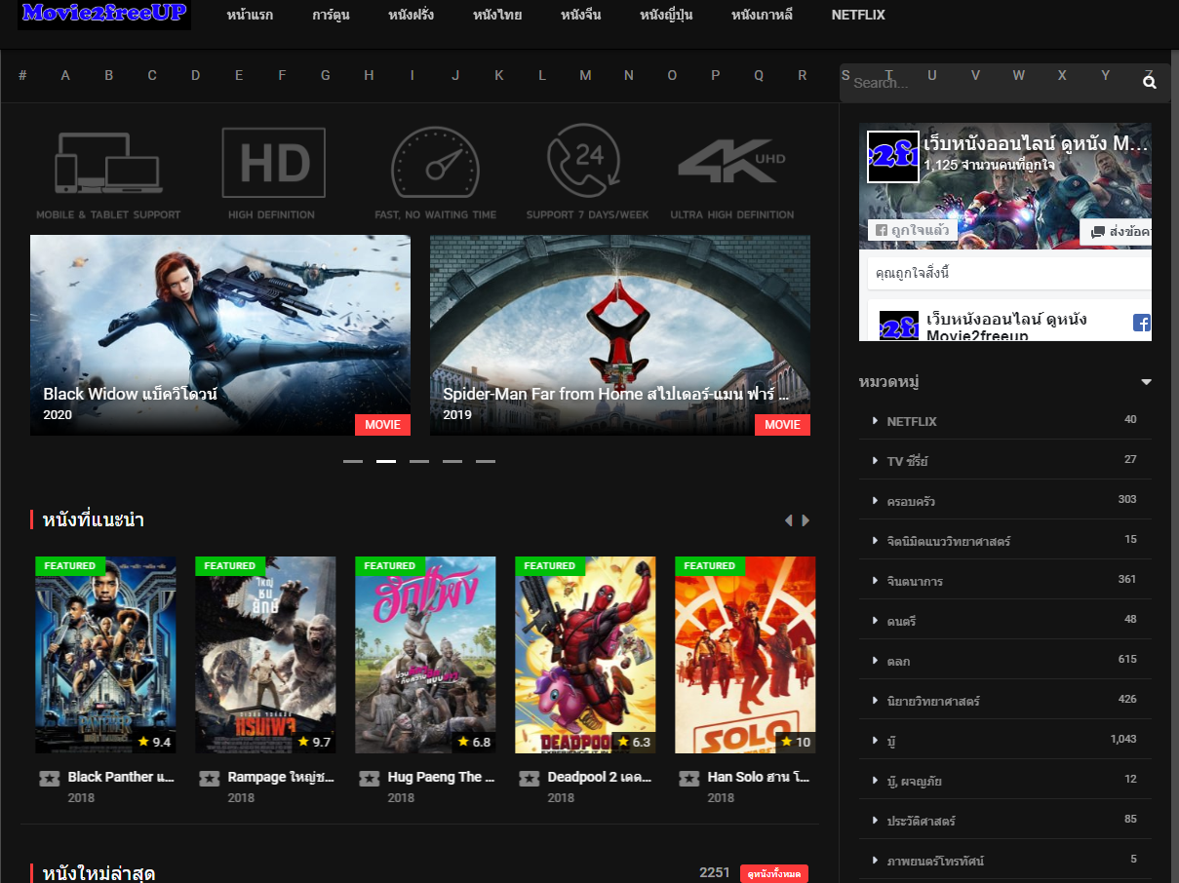Filter movies by letter M
The height and width of the screenshot is (883, 1179).
click(x=585, y=76)
